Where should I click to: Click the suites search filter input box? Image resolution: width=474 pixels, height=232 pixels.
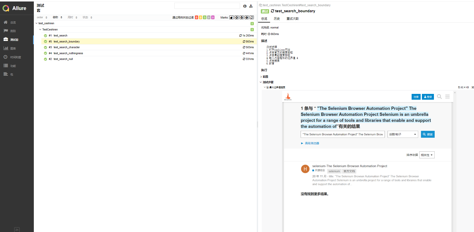(207, 6)
